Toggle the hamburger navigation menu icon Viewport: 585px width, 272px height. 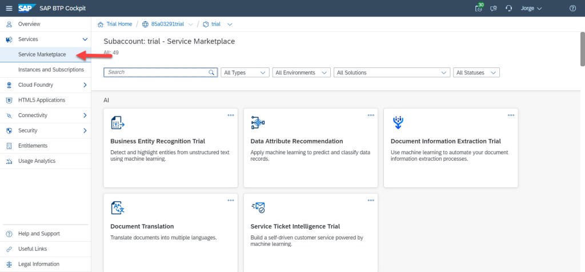click(x=9, y=8)
